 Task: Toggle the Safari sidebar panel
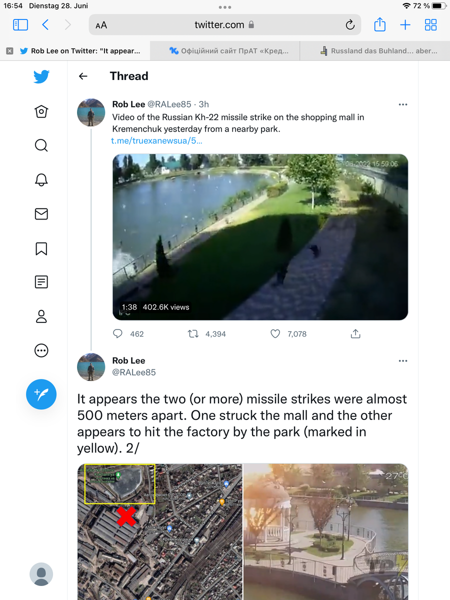[x=20, y=24]
